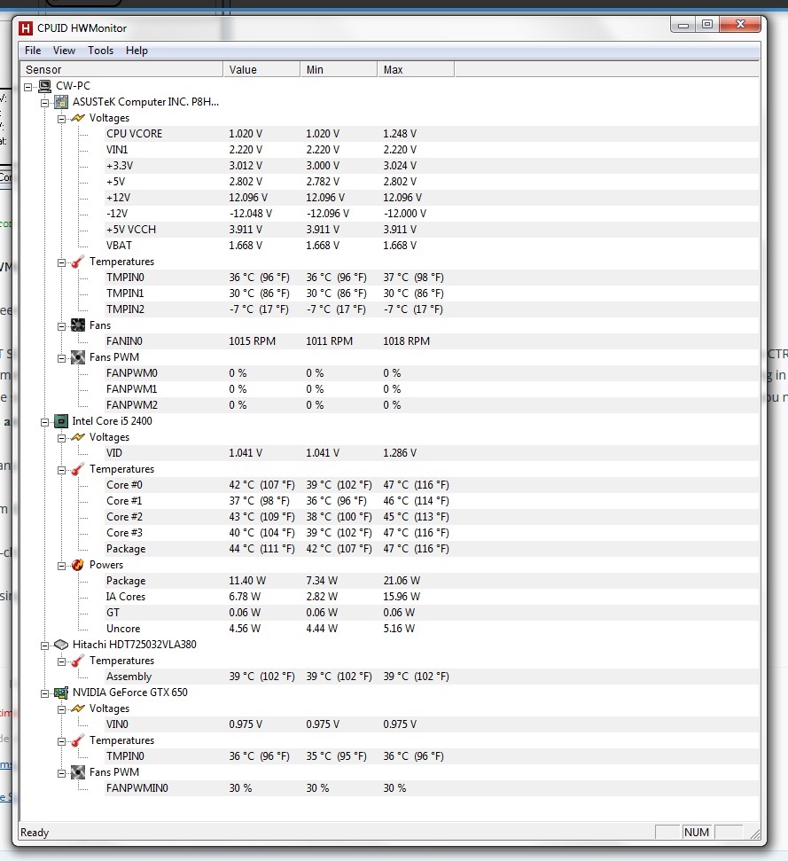Open the Help menu
The width and height of the screenshot is (788, 861).
point(137,51)
